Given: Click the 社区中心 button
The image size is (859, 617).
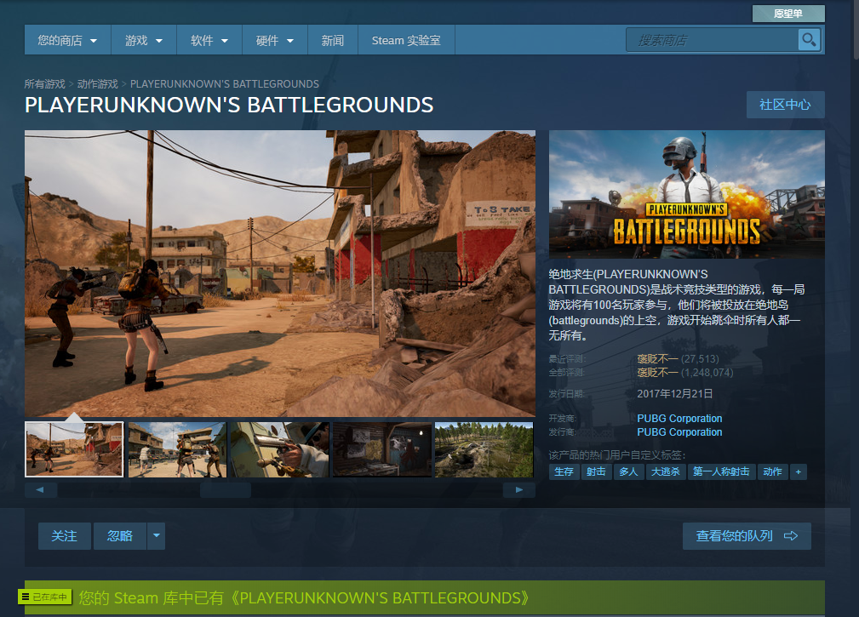Looking at the screenshot, I should click(x=785, y=105).
